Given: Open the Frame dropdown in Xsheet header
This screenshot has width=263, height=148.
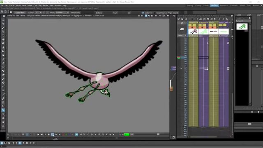Looking at the screenshot, I should pos(182,35).
